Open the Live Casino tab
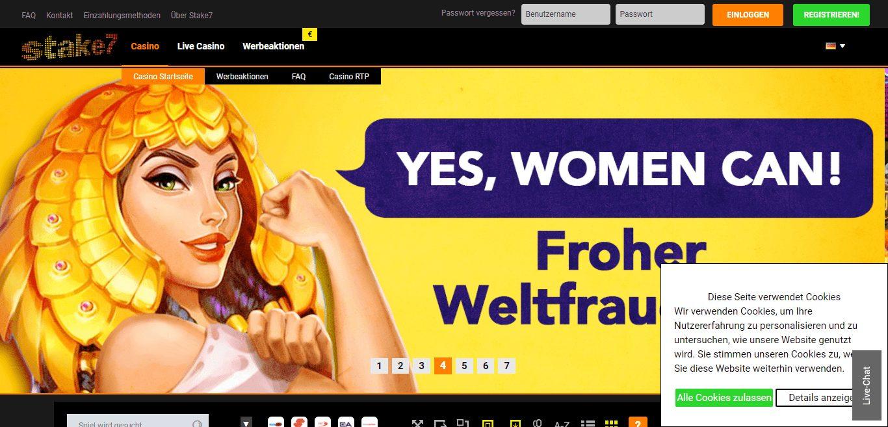Screen dimensions: 888x427 coord(201,46)
